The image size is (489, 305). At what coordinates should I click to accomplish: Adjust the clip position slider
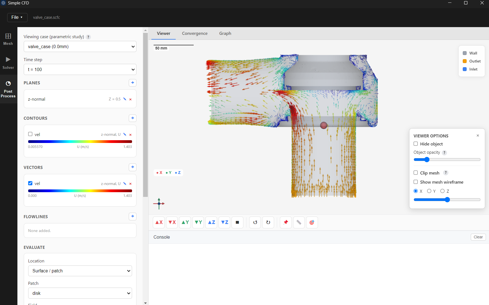tap(447, 200)
